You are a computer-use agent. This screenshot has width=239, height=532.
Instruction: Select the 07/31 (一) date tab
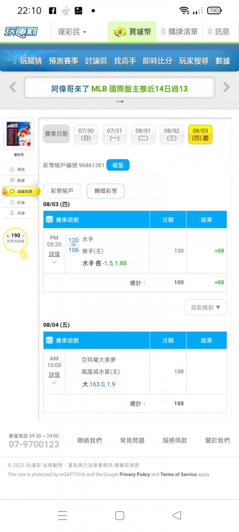114,135
